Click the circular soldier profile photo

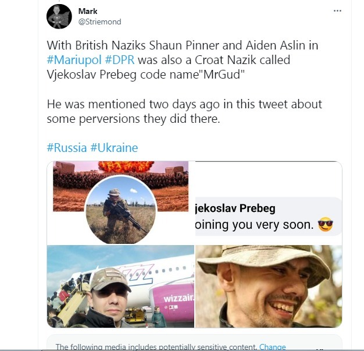point(122,210)
